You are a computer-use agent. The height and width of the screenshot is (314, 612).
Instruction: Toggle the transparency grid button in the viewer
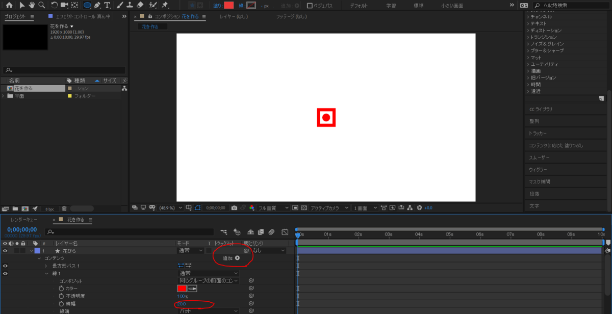point(304,208)
